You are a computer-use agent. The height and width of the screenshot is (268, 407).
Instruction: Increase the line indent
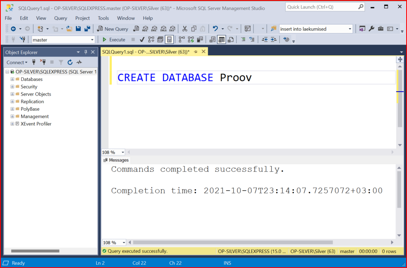(274, 39)
